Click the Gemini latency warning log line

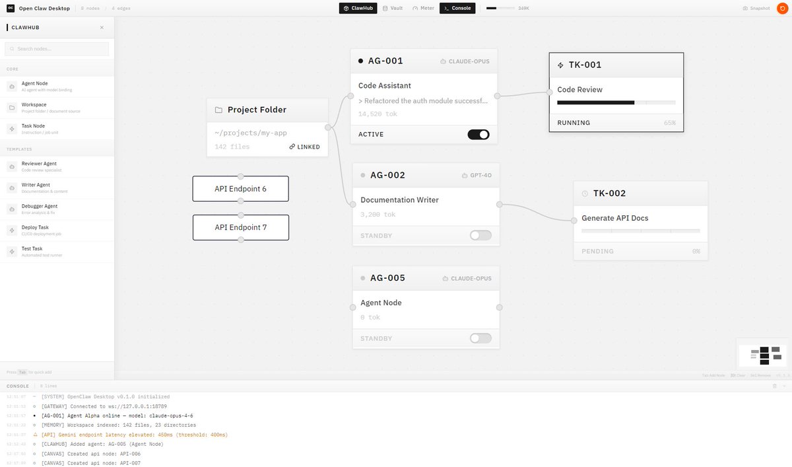[x=134, y=435]
